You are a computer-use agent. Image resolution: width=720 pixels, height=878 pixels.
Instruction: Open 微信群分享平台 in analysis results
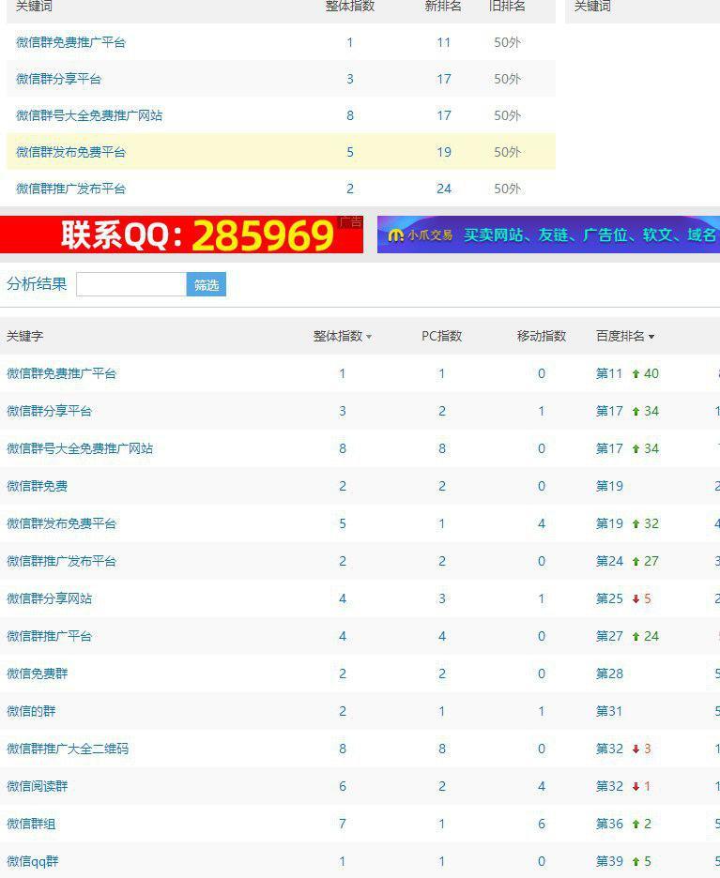(x=49, y=411)
